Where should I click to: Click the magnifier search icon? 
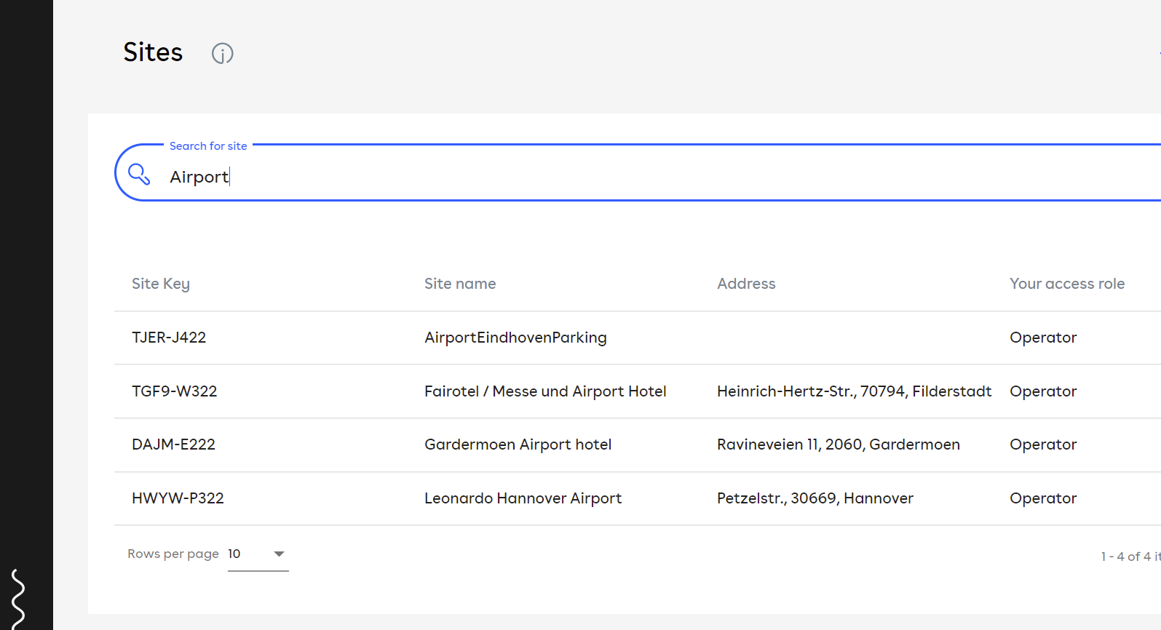138,174
